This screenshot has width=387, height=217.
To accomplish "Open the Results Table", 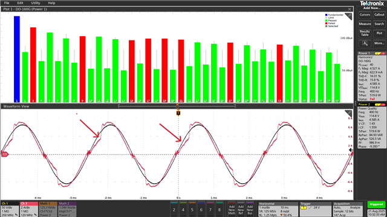I will point(365,33).
